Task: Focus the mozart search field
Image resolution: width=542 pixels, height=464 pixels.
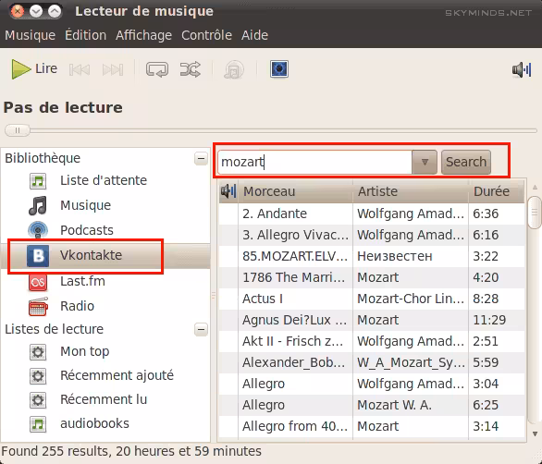Action: pos(314,162)
